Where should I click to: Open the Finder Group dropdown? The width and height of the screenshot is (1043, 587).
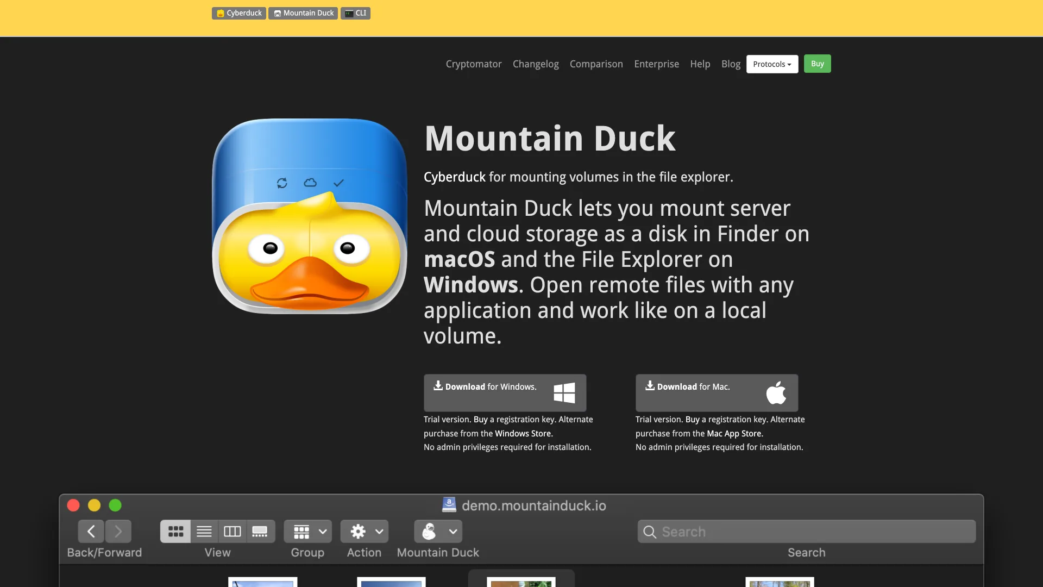tap(308, 532)
